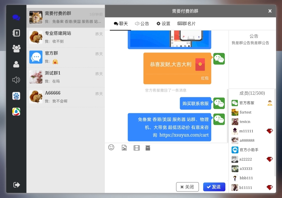Open the red envelope in 恭喜发财 message
The height and width of the screenshot is (198, 282).
point(200,64)
